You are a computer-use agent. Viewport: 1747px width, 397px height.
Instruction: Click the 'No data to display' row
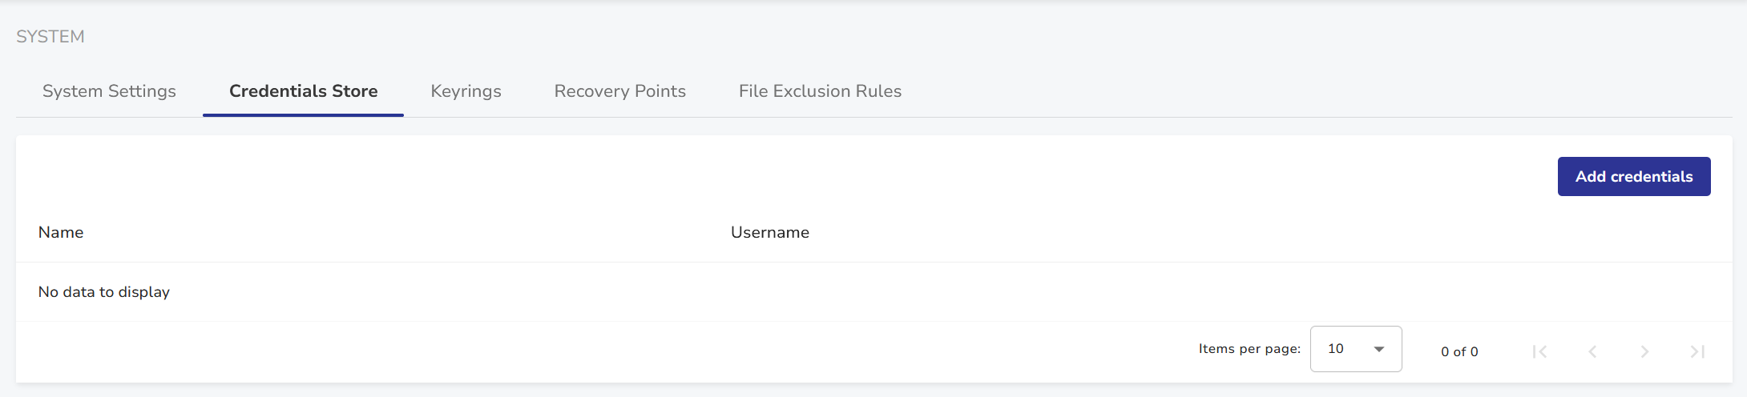click(x=104, y=292)
